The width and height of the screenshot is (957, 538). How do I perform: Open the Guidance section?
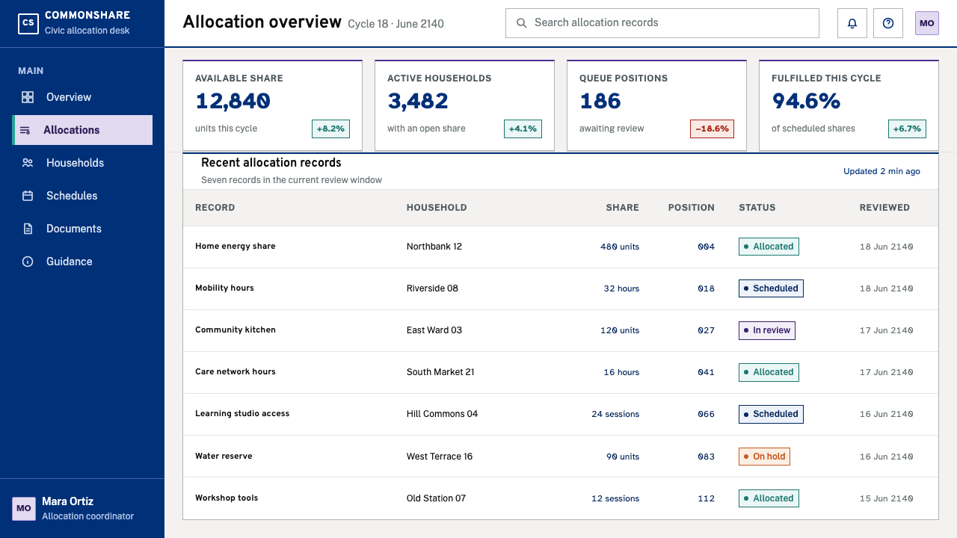tap(82, 262)
